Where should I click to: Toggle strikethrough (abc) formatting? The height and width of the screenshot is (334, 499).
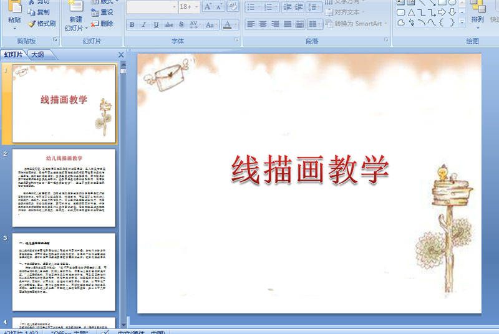(168, 24)
